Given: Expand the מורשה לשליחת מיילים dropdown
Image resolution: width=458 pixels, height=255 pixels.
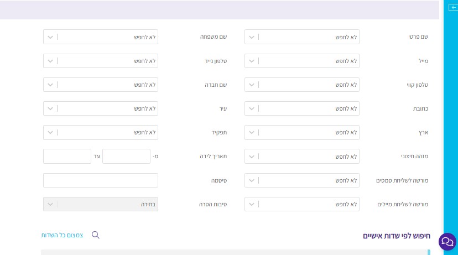Looking at the screenshot, I should pos(302,204).
